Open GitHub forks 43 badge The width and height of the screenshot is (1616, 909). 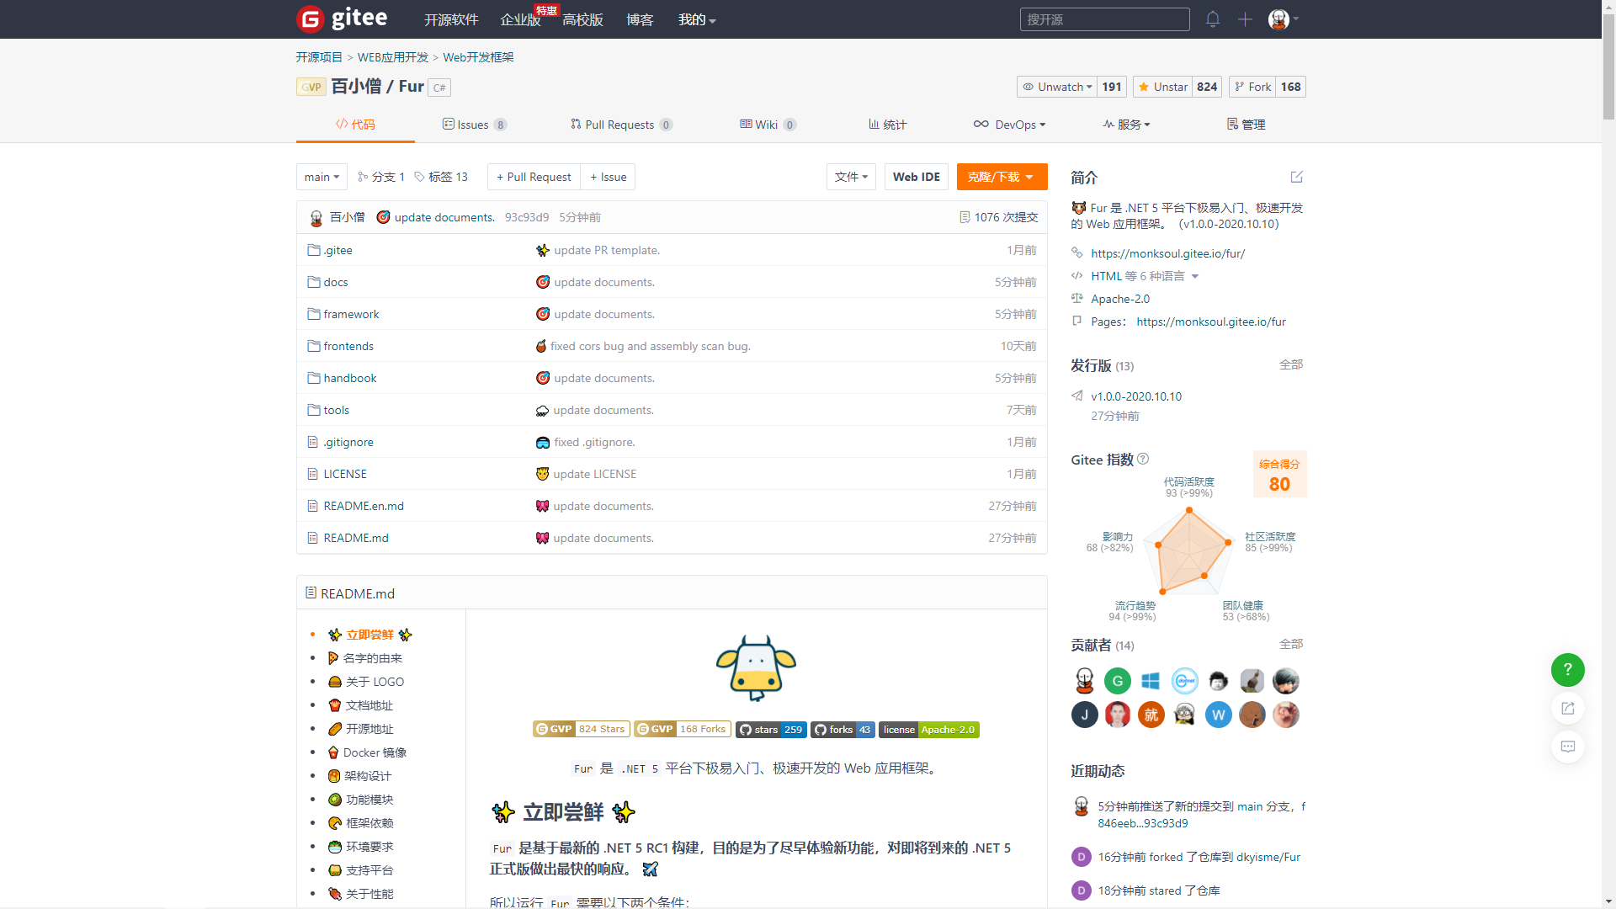(x=843, y=730)
